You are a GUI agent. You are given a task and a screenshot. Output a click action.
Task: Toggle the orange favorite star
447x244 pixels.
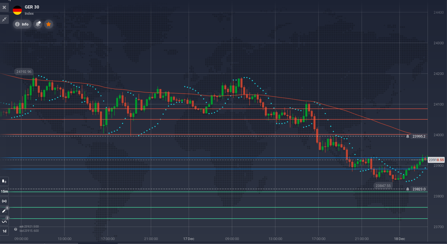coord(49,24)
